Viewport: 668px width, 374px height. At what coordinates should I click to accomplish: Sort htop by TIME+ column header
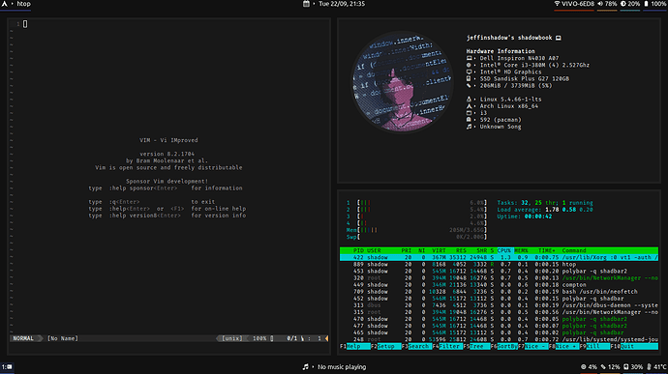(x=547, y=250)
